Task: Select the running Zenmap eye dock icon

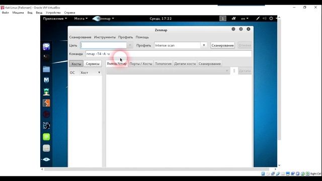Action: click(46, 159)
